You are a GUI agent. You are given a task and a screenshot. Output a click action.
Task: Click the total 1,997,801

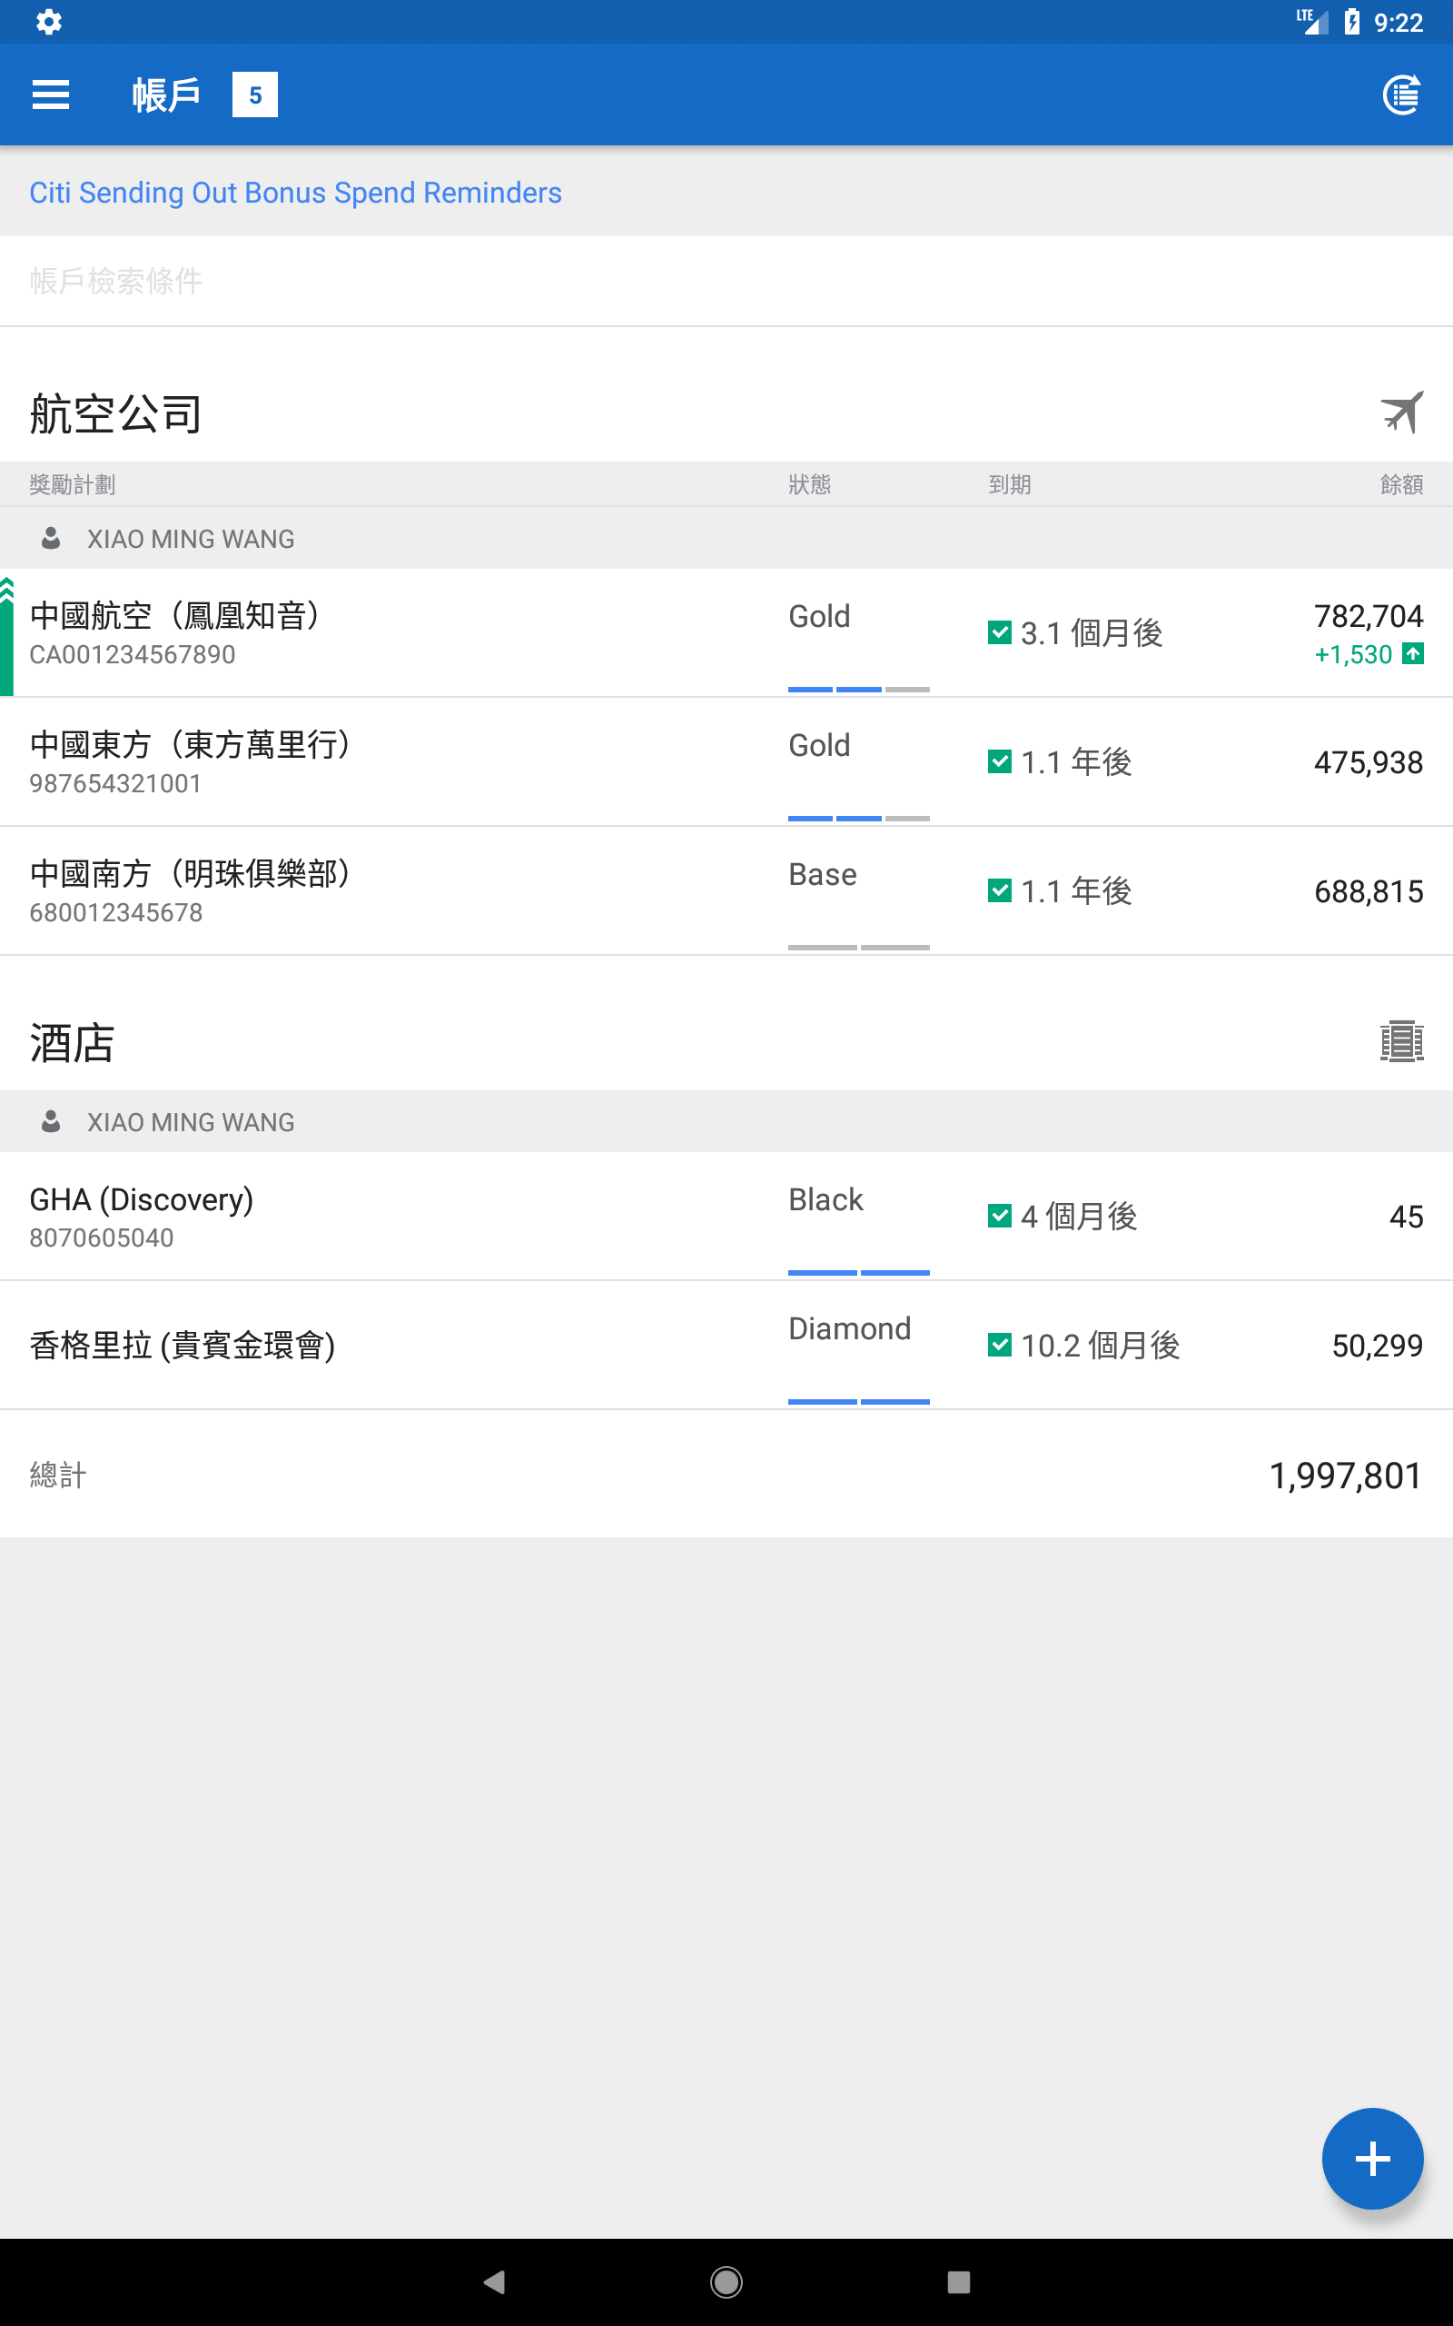[x=1345, y=1475]
